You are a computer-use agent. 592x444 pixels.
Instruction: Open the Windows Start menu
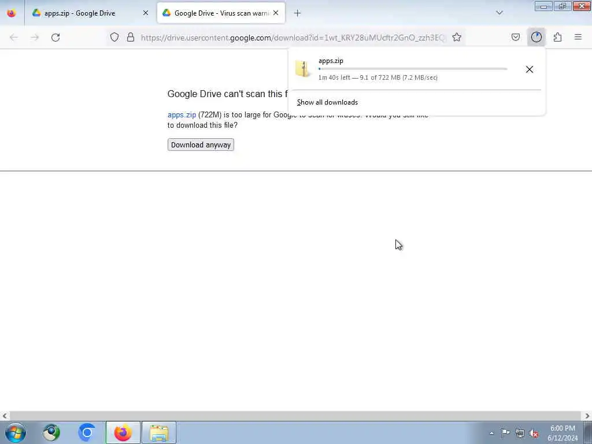tap(16, 432)
